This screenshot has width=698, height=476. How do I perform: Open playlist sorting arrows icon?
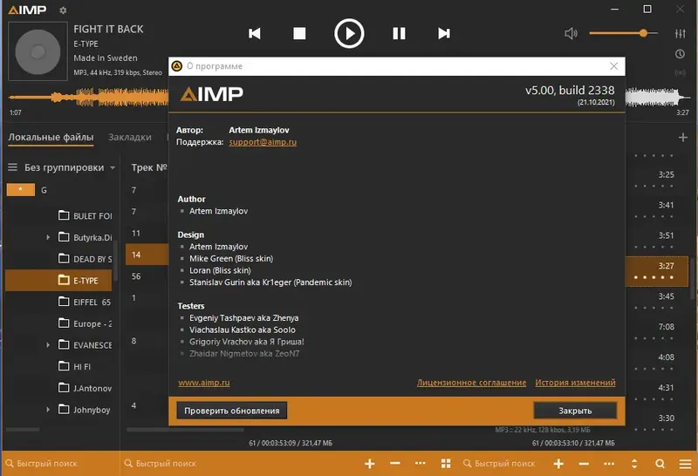click(634, 464)
